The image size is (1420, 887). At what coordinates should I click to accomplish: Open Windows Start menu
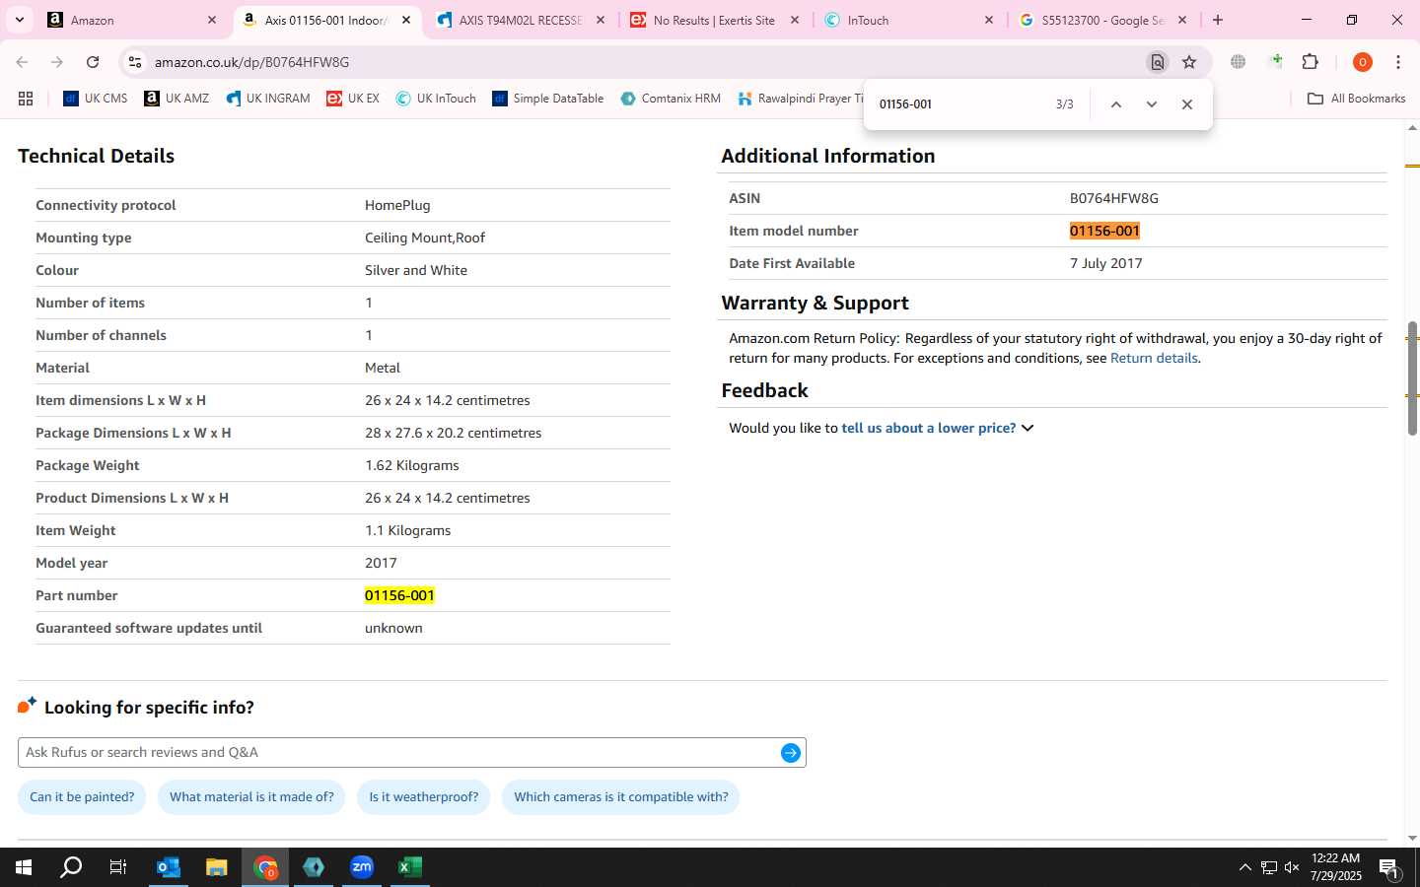[24, 867]
